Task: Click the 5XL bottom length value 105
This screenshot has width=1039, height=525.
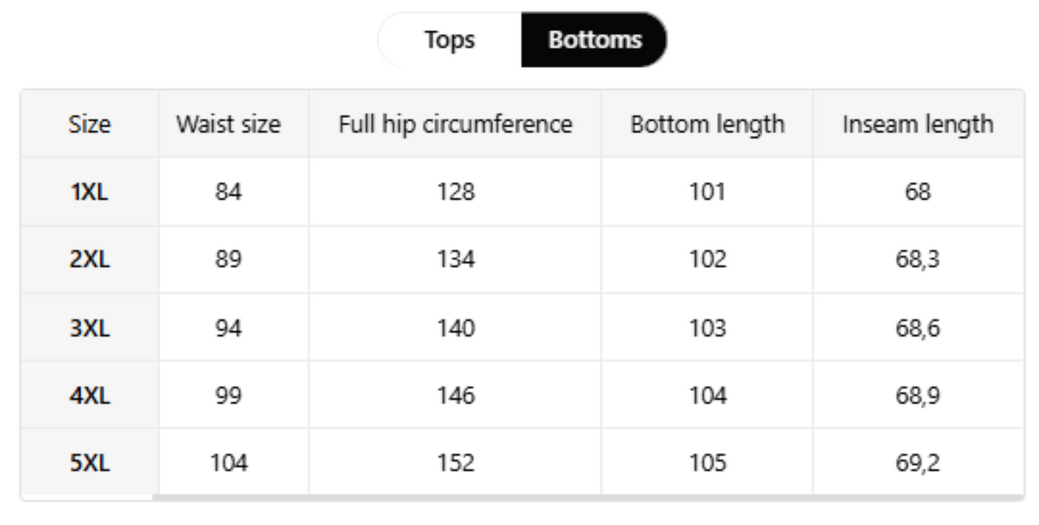Action: [x=708, y=462]
